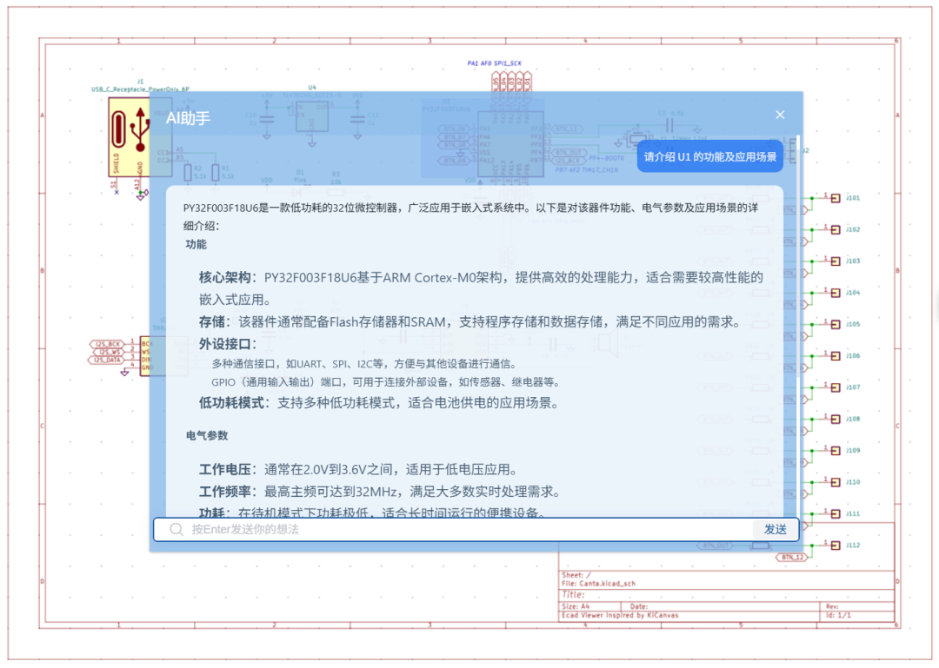The height and width of the screenshot is (668, 939).
Task: Close the AI助手 dialog
Action: tap(780, 115)
